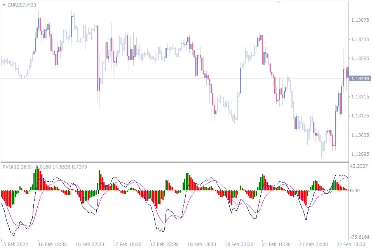373x248 pixels.
Task: Click the PVO value 14.5538 text
Action: coord(61,166)
